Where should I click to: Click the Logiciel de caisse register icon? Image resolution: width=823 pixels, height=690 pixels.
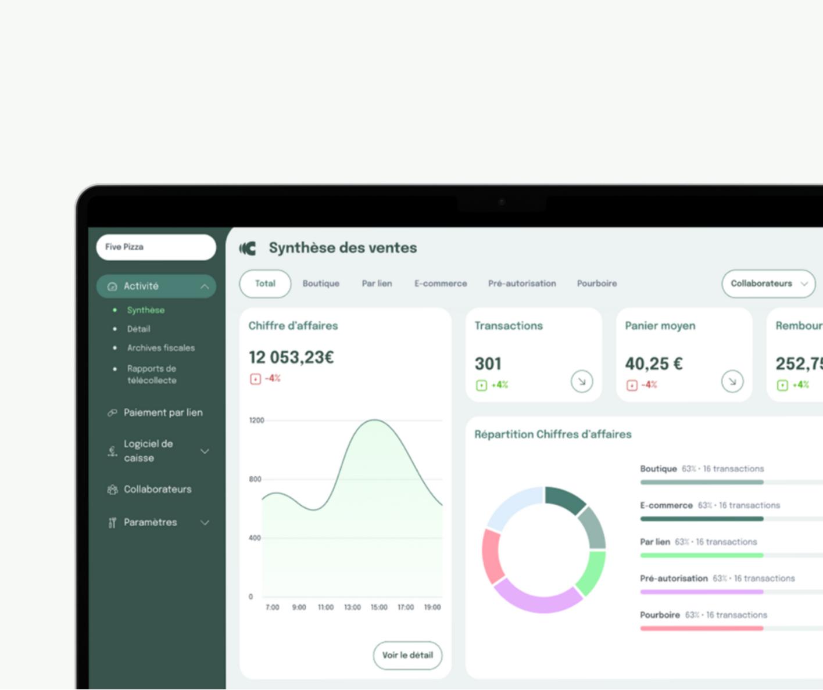112,451
